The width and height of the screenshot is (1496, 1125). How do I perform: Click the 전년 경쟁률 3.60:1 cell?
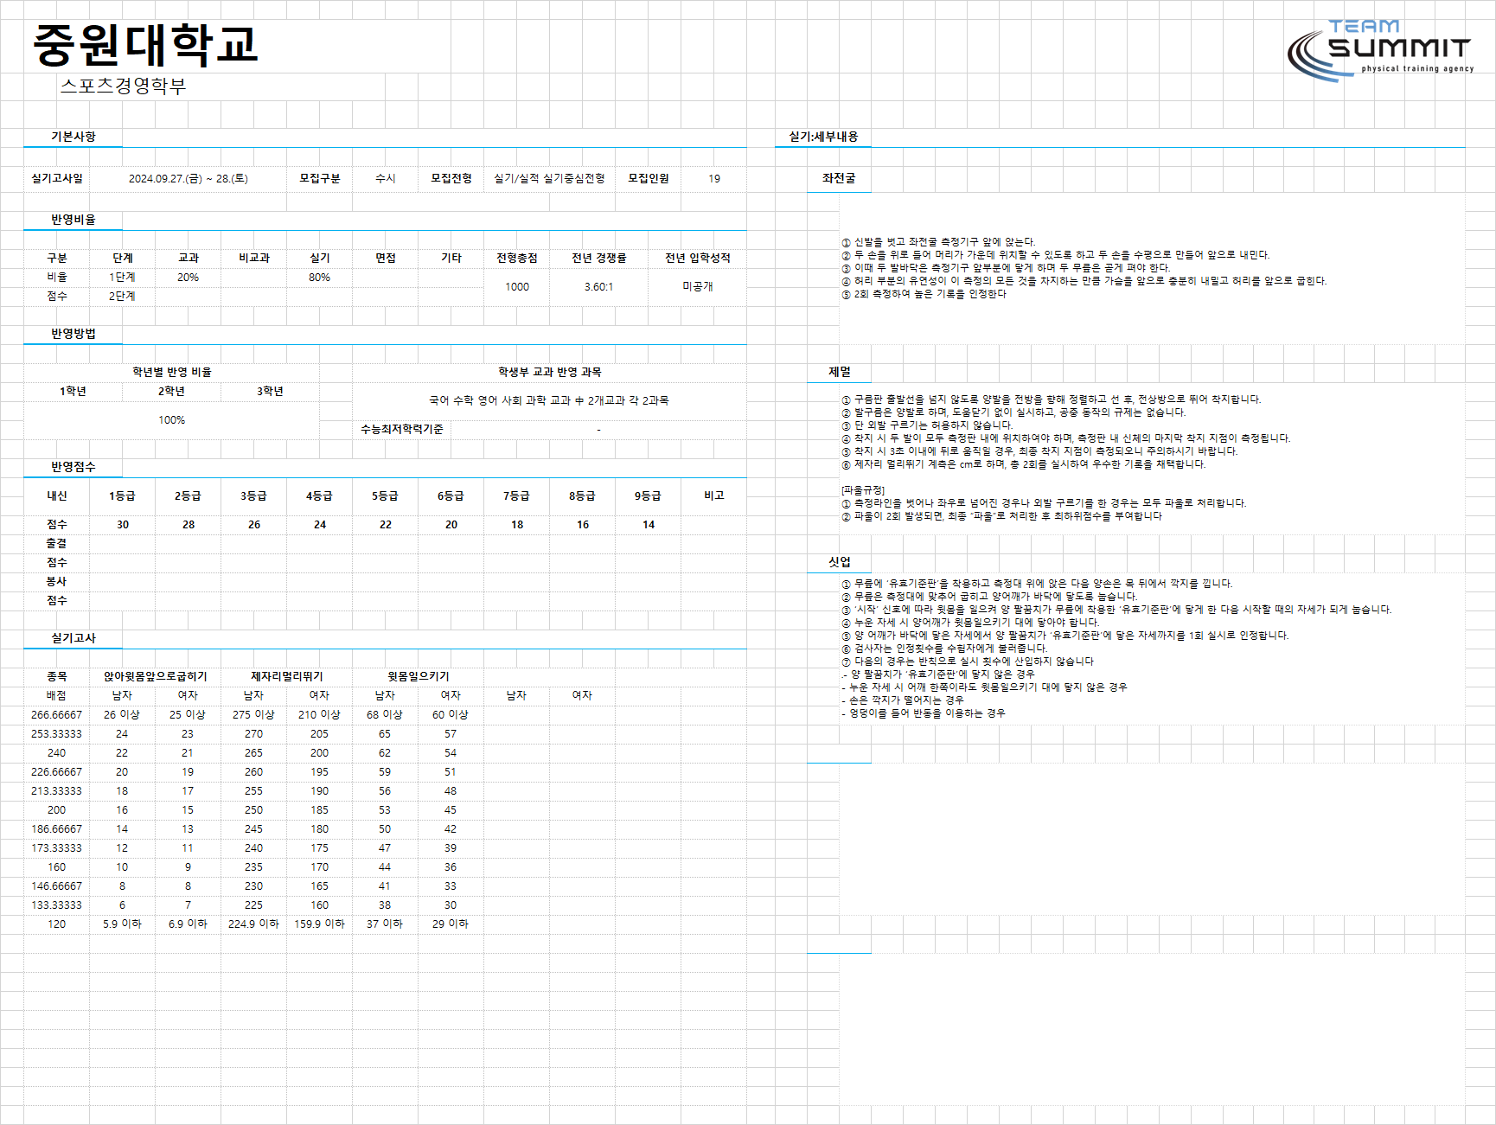598,287
